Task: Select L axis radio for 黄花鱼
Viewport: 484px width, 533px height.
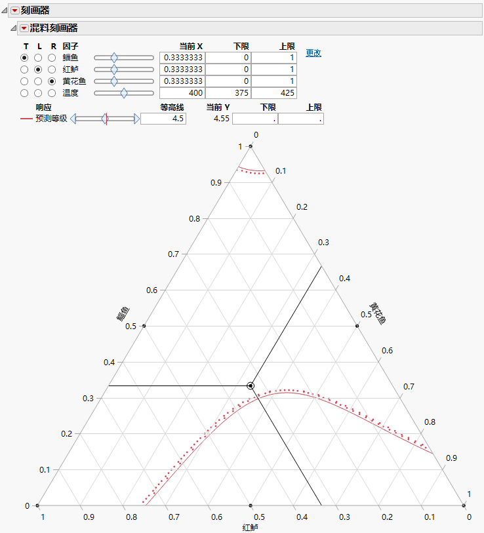Action: [38, 81]
